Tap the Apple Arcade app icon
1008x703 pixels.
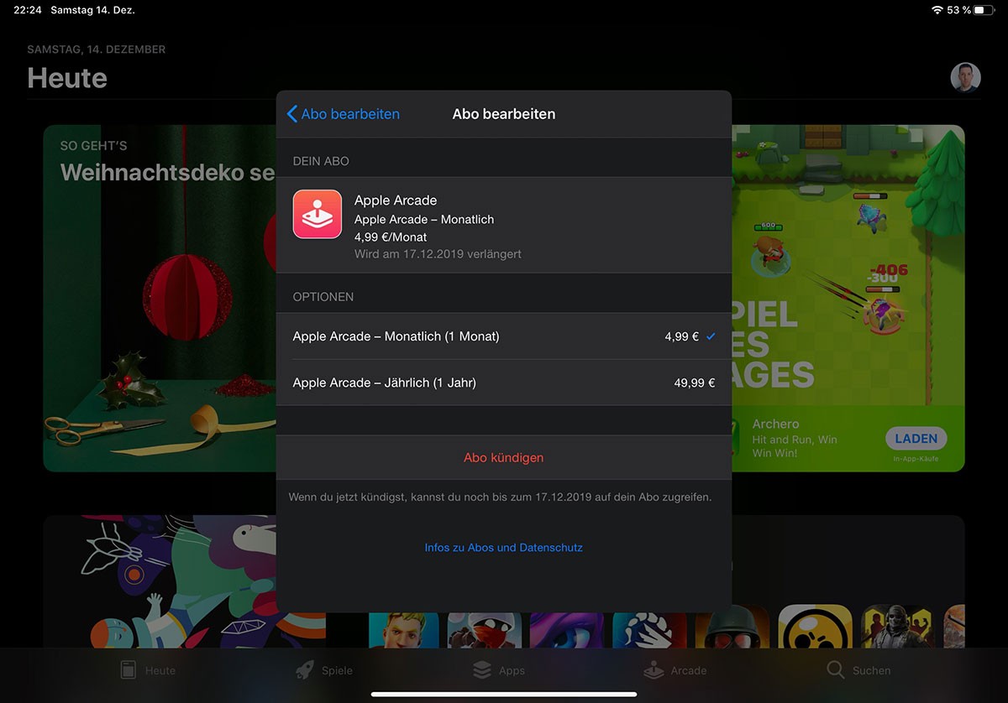pyautogui.click(x=317, y=214)
